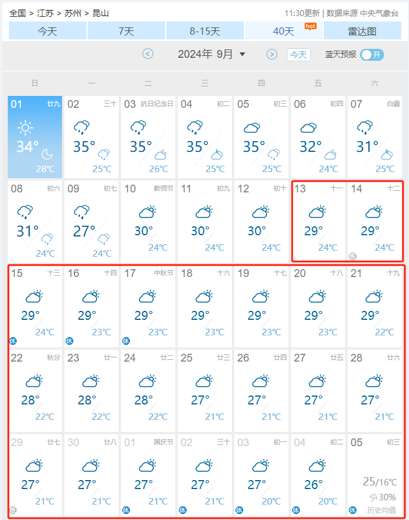Click the night moon icon on day 01
The image size is (409, 520).
click(x=47, y=154)
